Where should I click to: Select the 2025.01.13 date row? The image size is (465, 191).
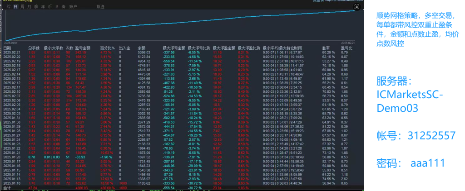tap(183, 179)
